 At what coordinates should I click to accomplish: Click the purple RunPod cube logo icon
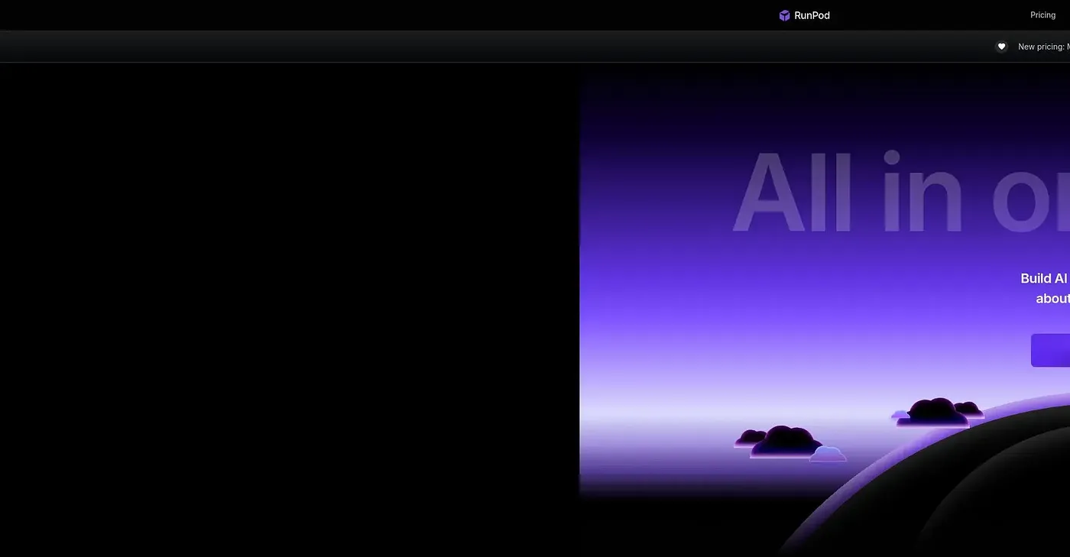(784, 15)
